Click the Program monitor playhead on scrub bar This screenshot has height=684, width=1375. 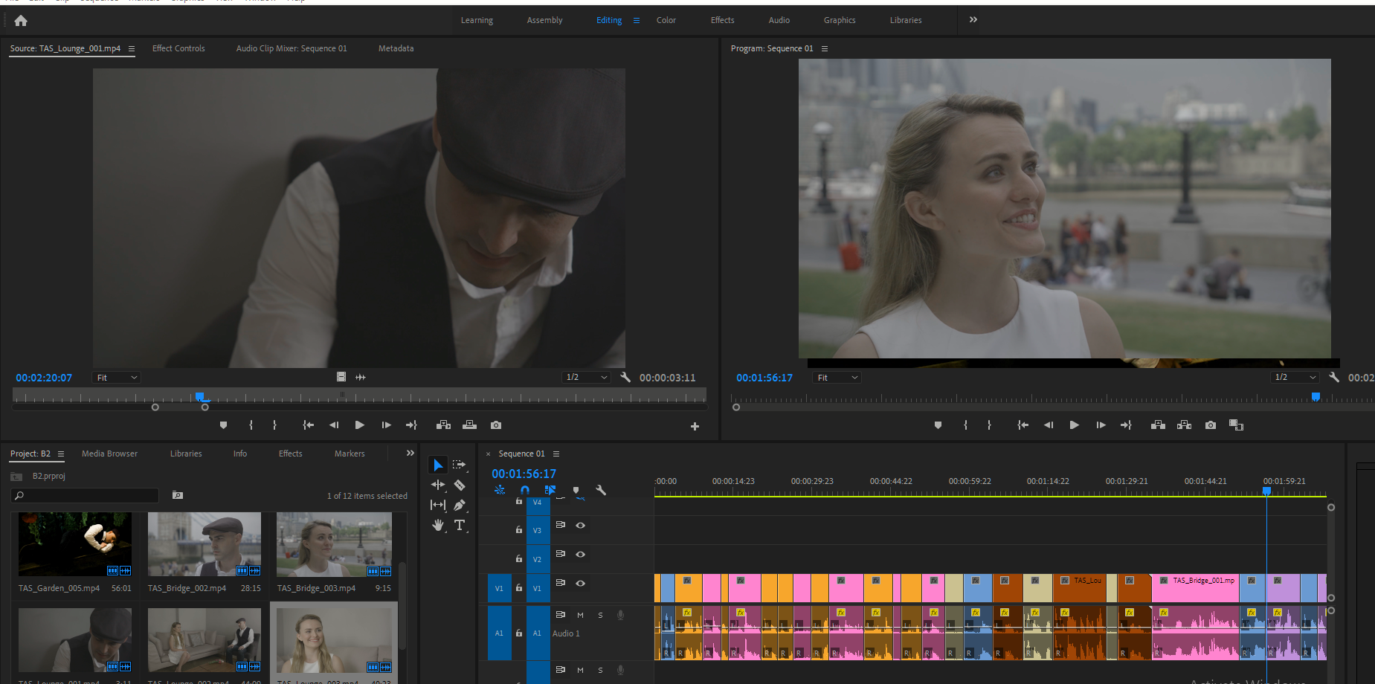1316,397
